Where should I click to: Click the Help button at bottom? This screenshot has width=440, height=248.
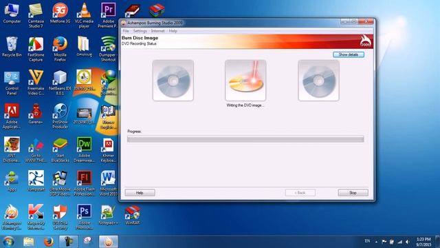coord(140,193)
